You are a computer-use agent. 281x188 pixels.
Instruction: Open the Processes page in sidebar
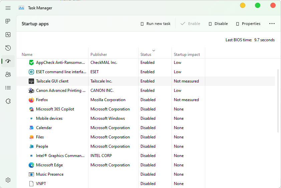point(8,21)
